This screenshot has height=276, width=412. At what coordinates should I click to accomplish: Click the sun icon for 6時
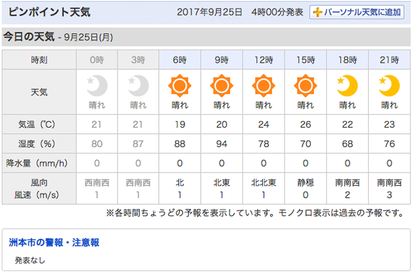click(180, 86)
